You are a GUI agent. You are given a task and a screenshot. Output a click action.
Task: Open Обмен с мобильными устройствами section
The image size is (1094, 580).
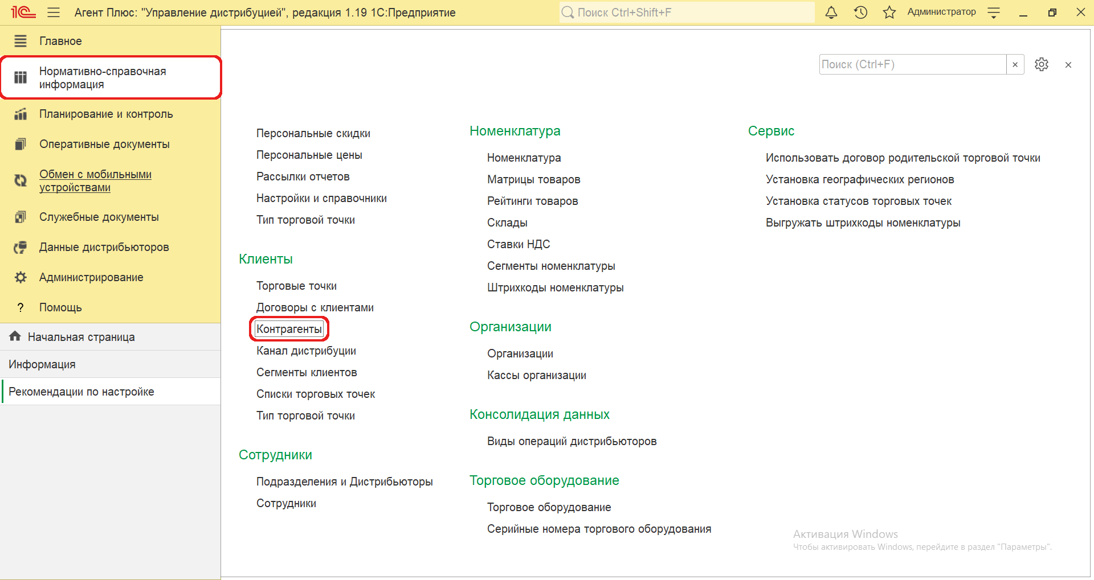tap(95, 180)
